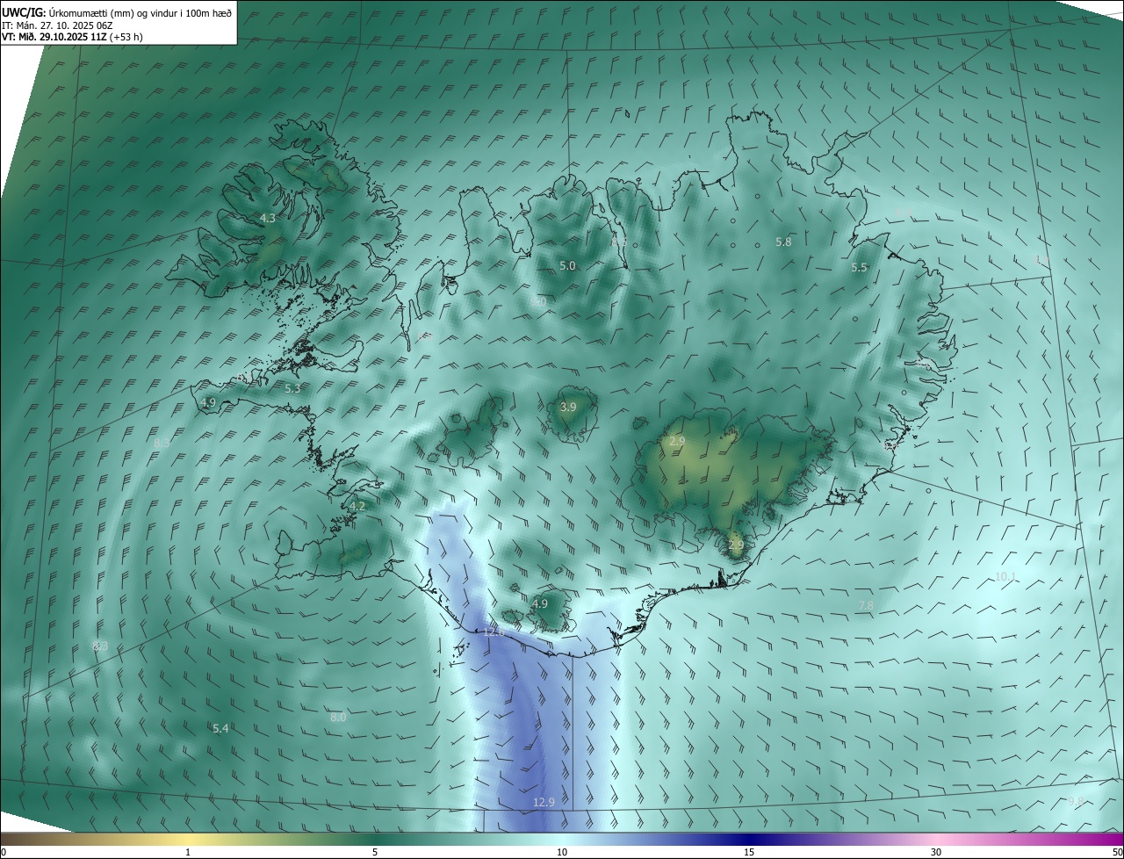Select the 5 tick on the colour scale
This screenshot has height=859, width=1124.
375,852
